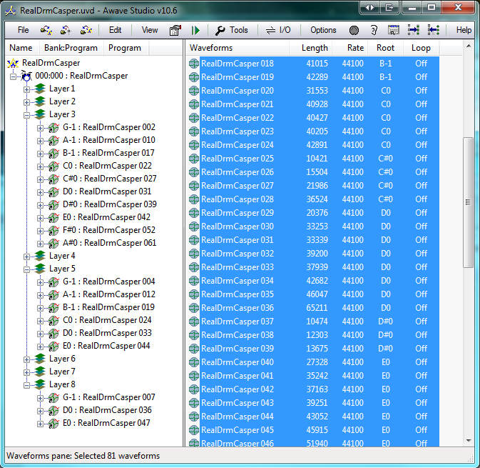
Task: Select RealDrmCasper 036 waveform row
Action: pos(237,307)
